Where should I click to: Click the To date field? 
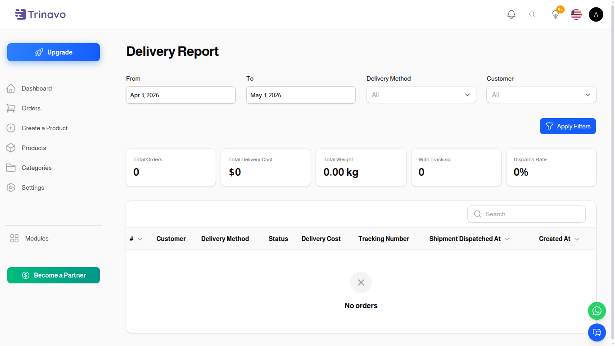[x=301, y=95]
